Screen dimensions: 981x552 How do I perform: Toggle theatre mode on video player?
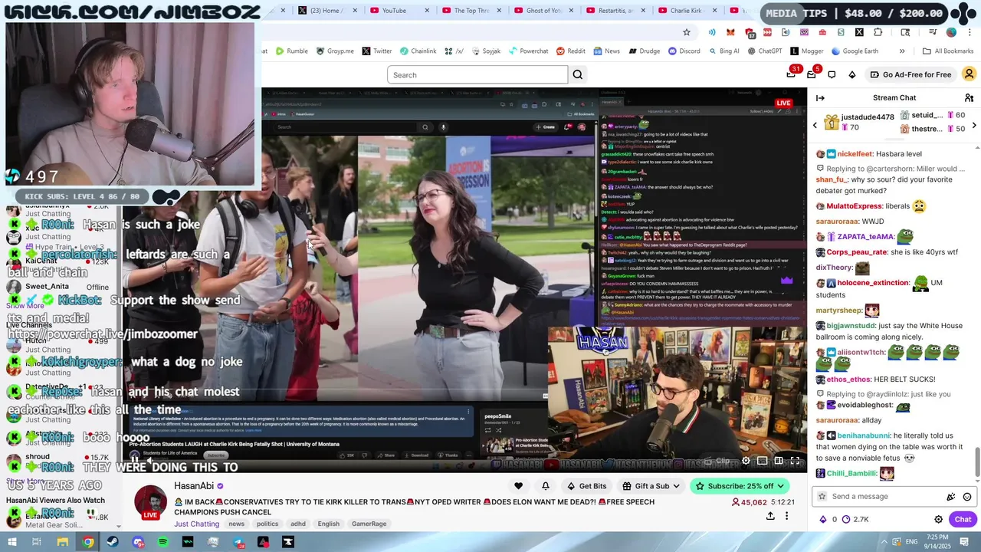[779, 461]
